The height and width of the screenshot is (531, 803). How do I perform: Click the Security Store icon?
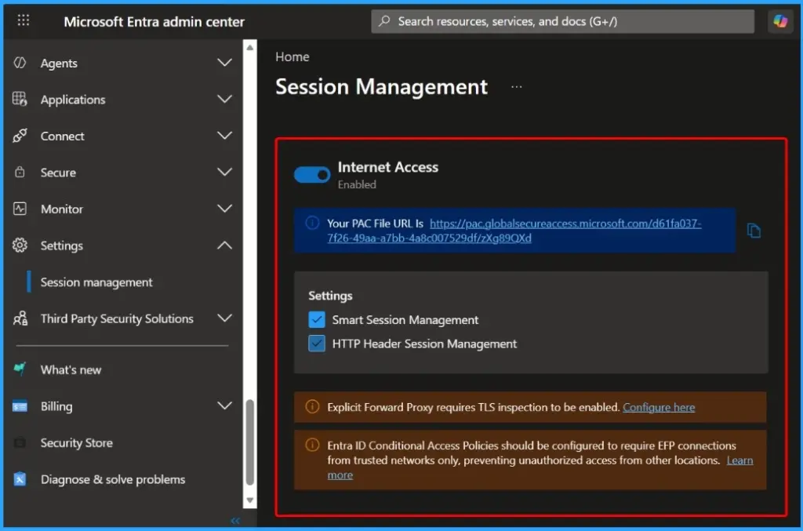click(x=20, y=442)
